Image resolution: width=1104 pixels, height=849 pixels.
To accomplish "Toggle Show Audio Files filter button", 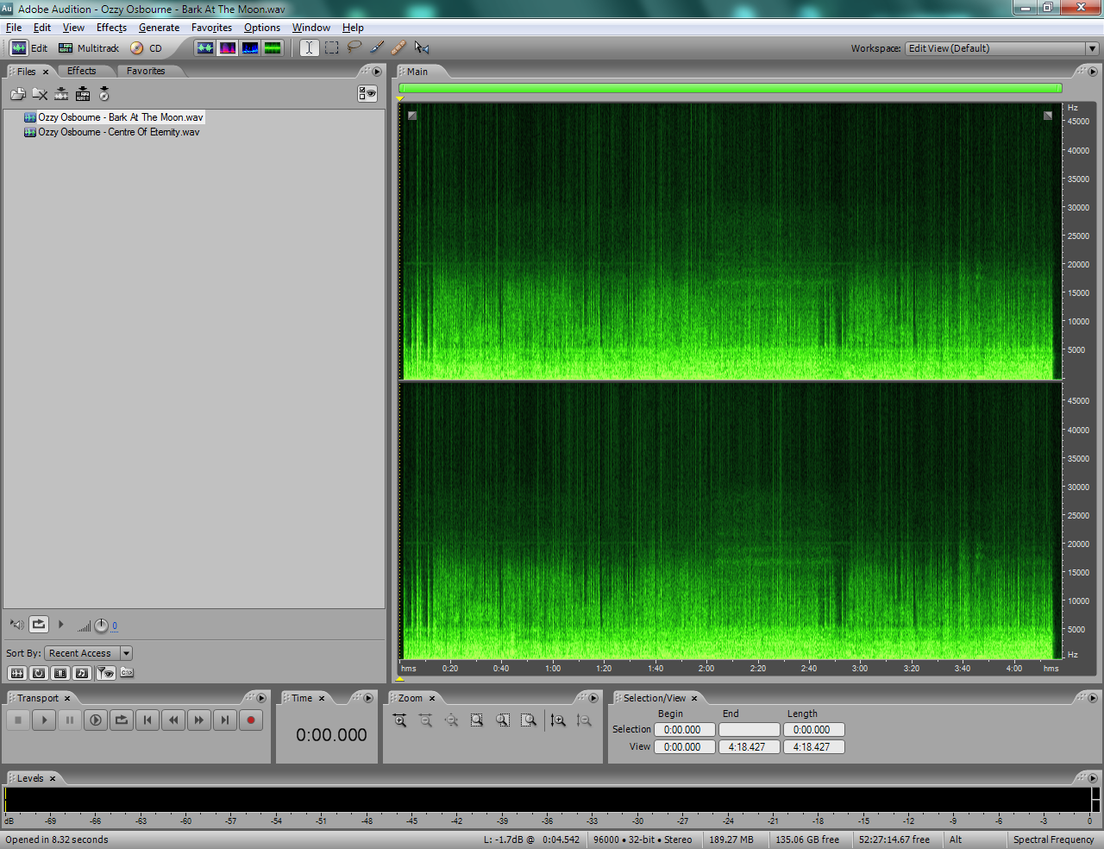I will (x=16, y=673).
